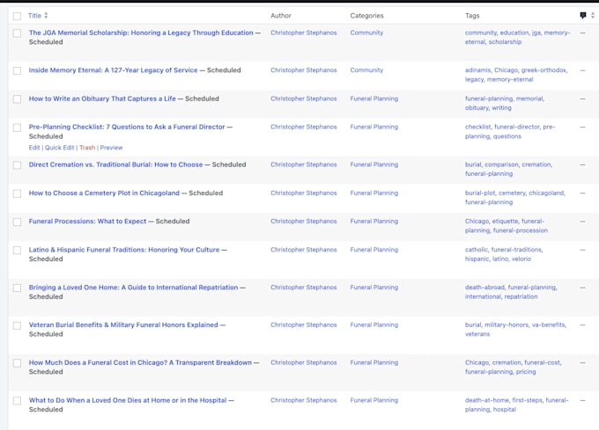Viewport: 599px width, 430px height.
Task: Sort by the Title column header
Action: (x=34, y=16)
